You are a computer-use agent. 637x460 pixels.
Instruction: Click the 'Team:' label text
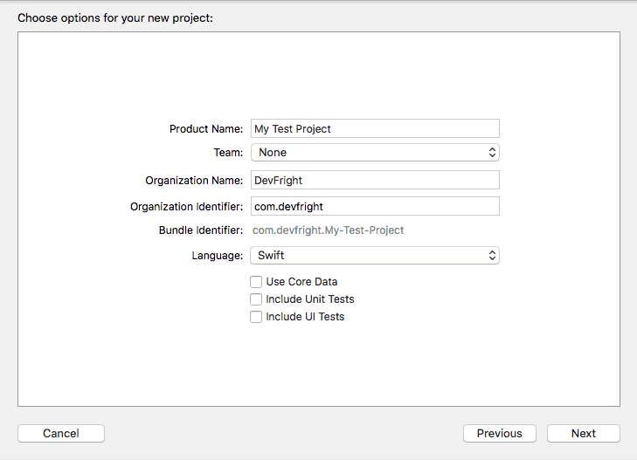(x=228, y=153)
